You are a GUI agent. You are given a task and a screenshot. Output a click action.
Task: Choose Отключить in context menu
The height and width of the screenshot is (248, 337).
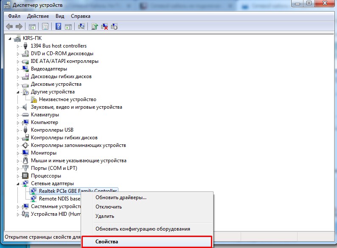(x=147, y=207)
